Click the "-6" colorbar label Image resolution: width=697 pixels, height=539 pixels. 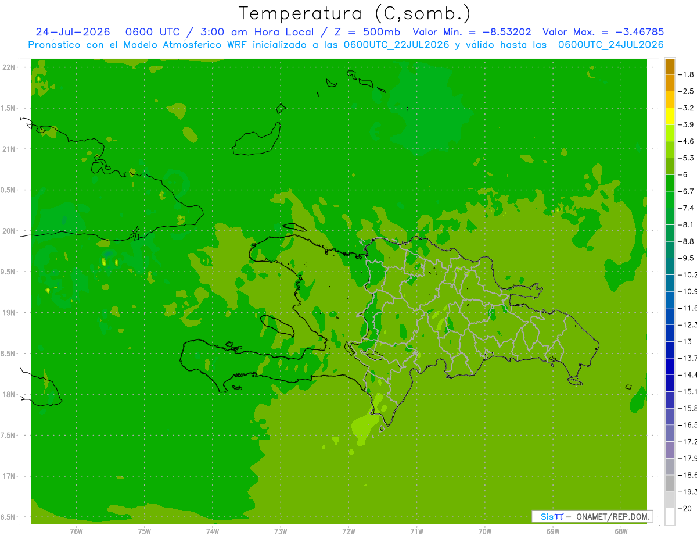tap(684, 174)
